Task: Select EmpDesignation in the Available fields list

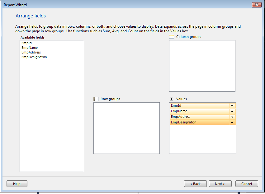Action: [x=34, y=57]
